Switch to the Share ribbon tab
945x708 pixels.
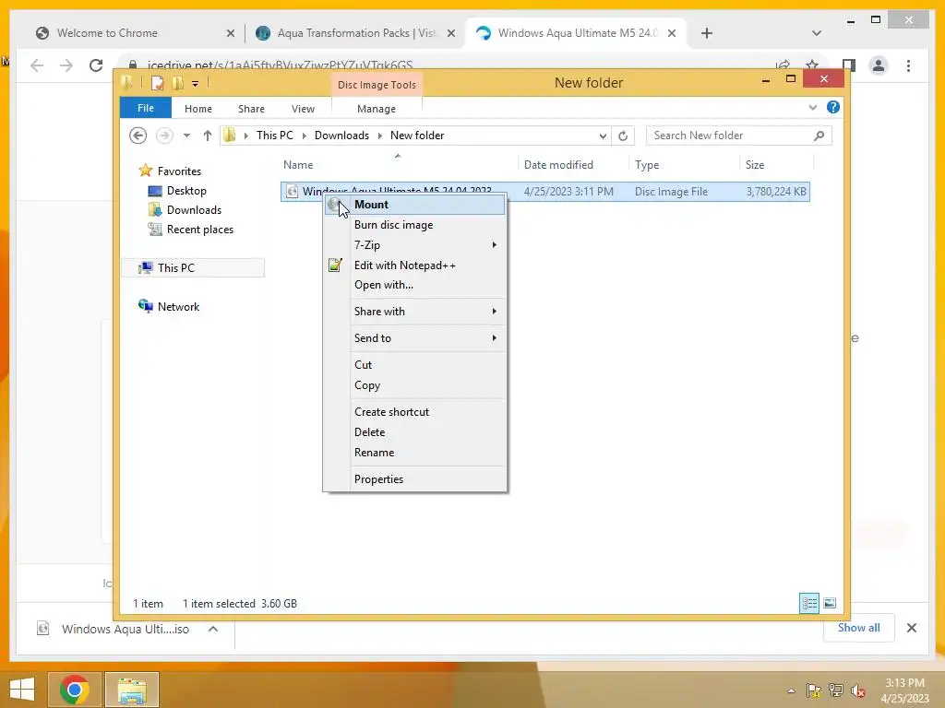[x=251, y=109]
